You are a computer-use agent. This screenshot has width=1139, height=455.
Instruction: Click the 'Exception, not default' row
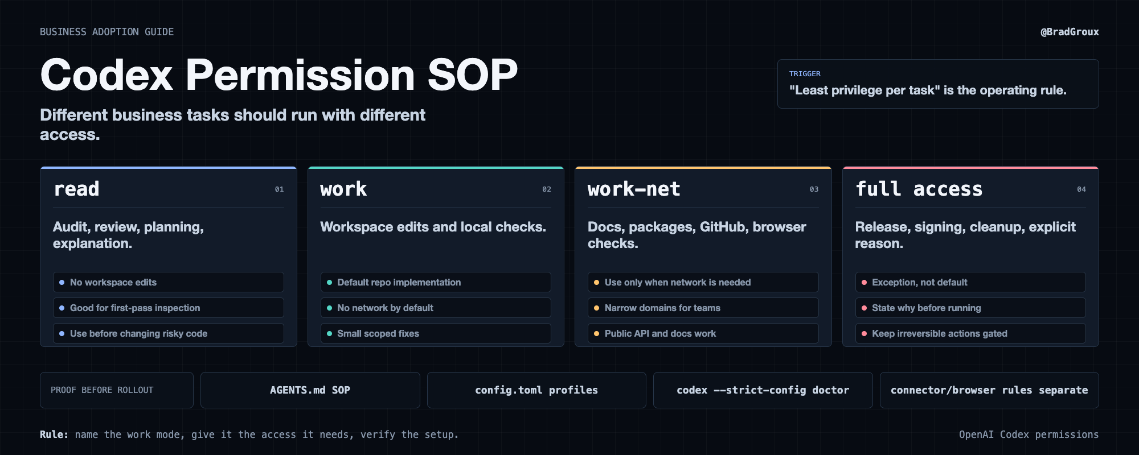click(970, 282)
